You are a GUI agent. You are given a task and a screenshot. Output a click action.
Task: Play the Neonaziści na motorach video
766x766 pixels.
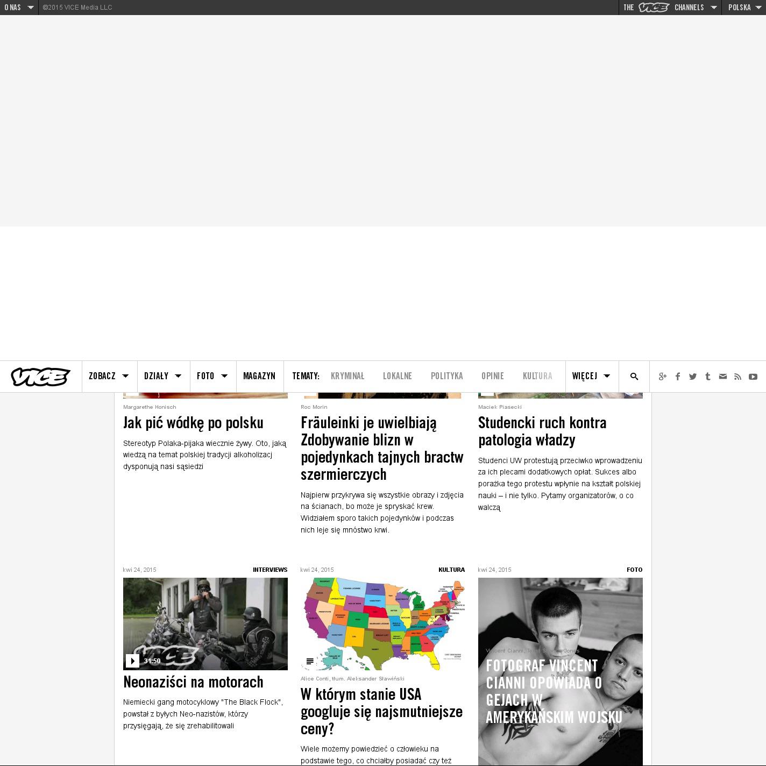click(x=132, y=661)
